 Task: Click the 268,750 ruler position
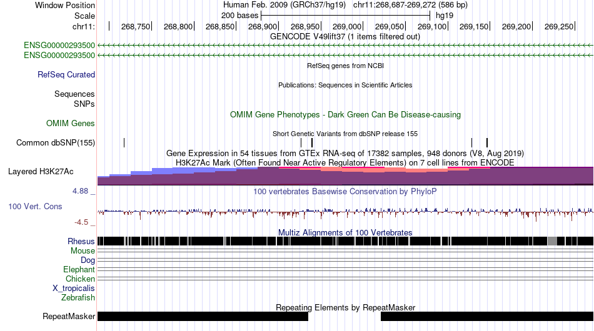(x=136, y=26)
